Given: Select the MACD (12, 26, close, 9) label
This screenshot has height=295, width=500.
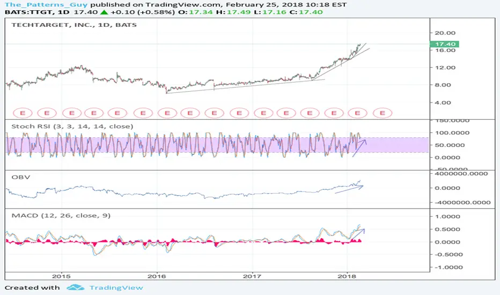Looking at the screenshot, I should (61, 216).
